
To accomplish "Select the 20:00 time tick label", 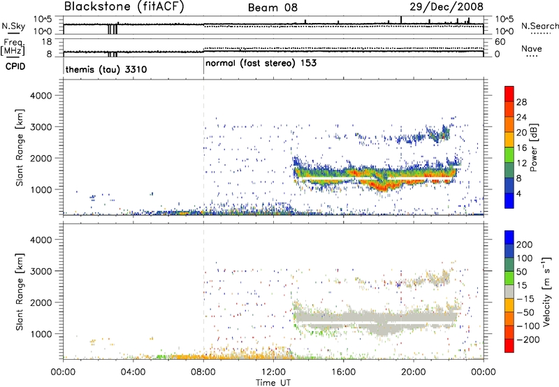I will (x=414, y=372).
